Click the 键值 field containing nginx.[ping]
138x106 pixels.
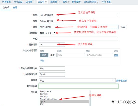(78, 27)
